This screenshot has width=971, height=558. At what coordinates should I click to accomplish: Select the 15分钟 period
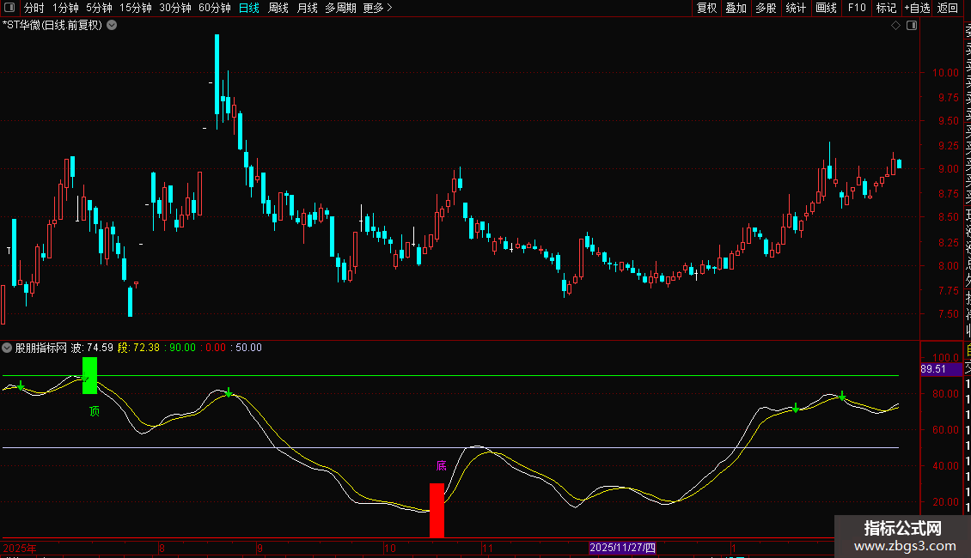[x=136, y=8]
